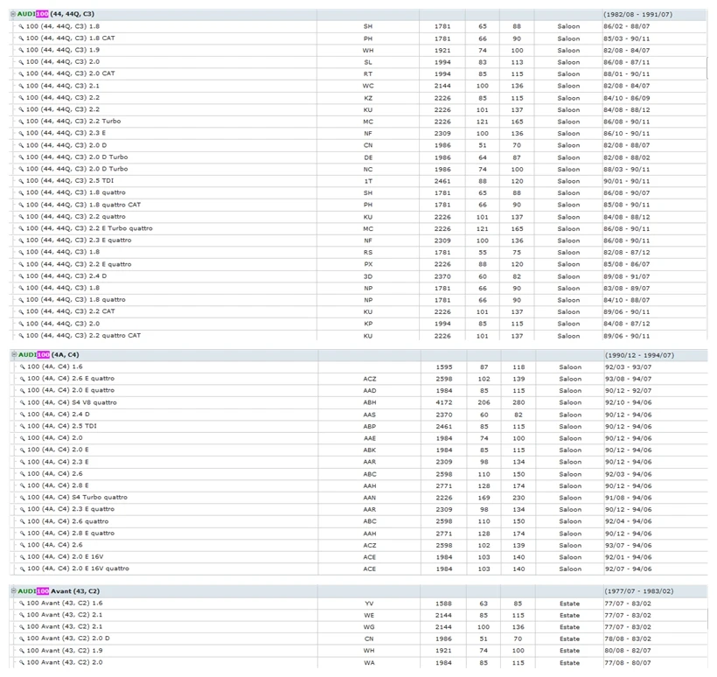Click engine code ABH in S4 V8 quattro row
The height and width of the screenshot is (677, 717).
pos(370,402)
